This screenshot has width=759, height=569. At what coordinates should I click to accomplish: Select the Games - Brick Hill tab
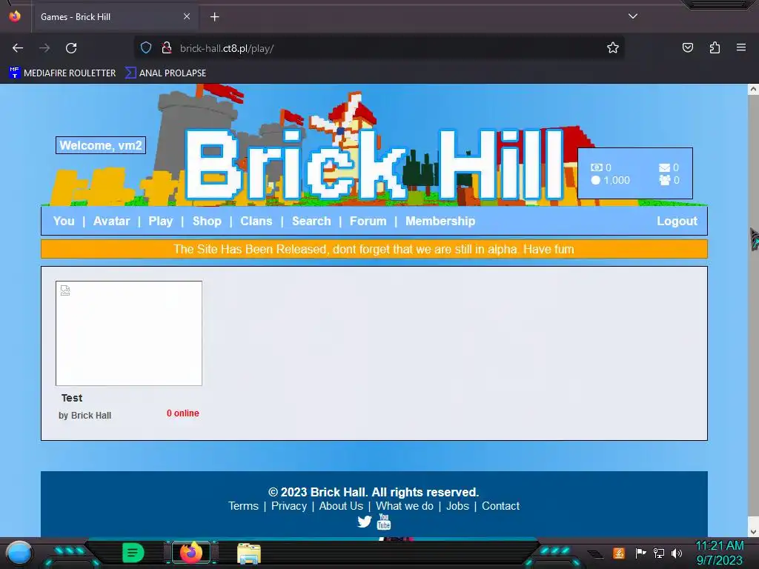(x=115, y=17)
